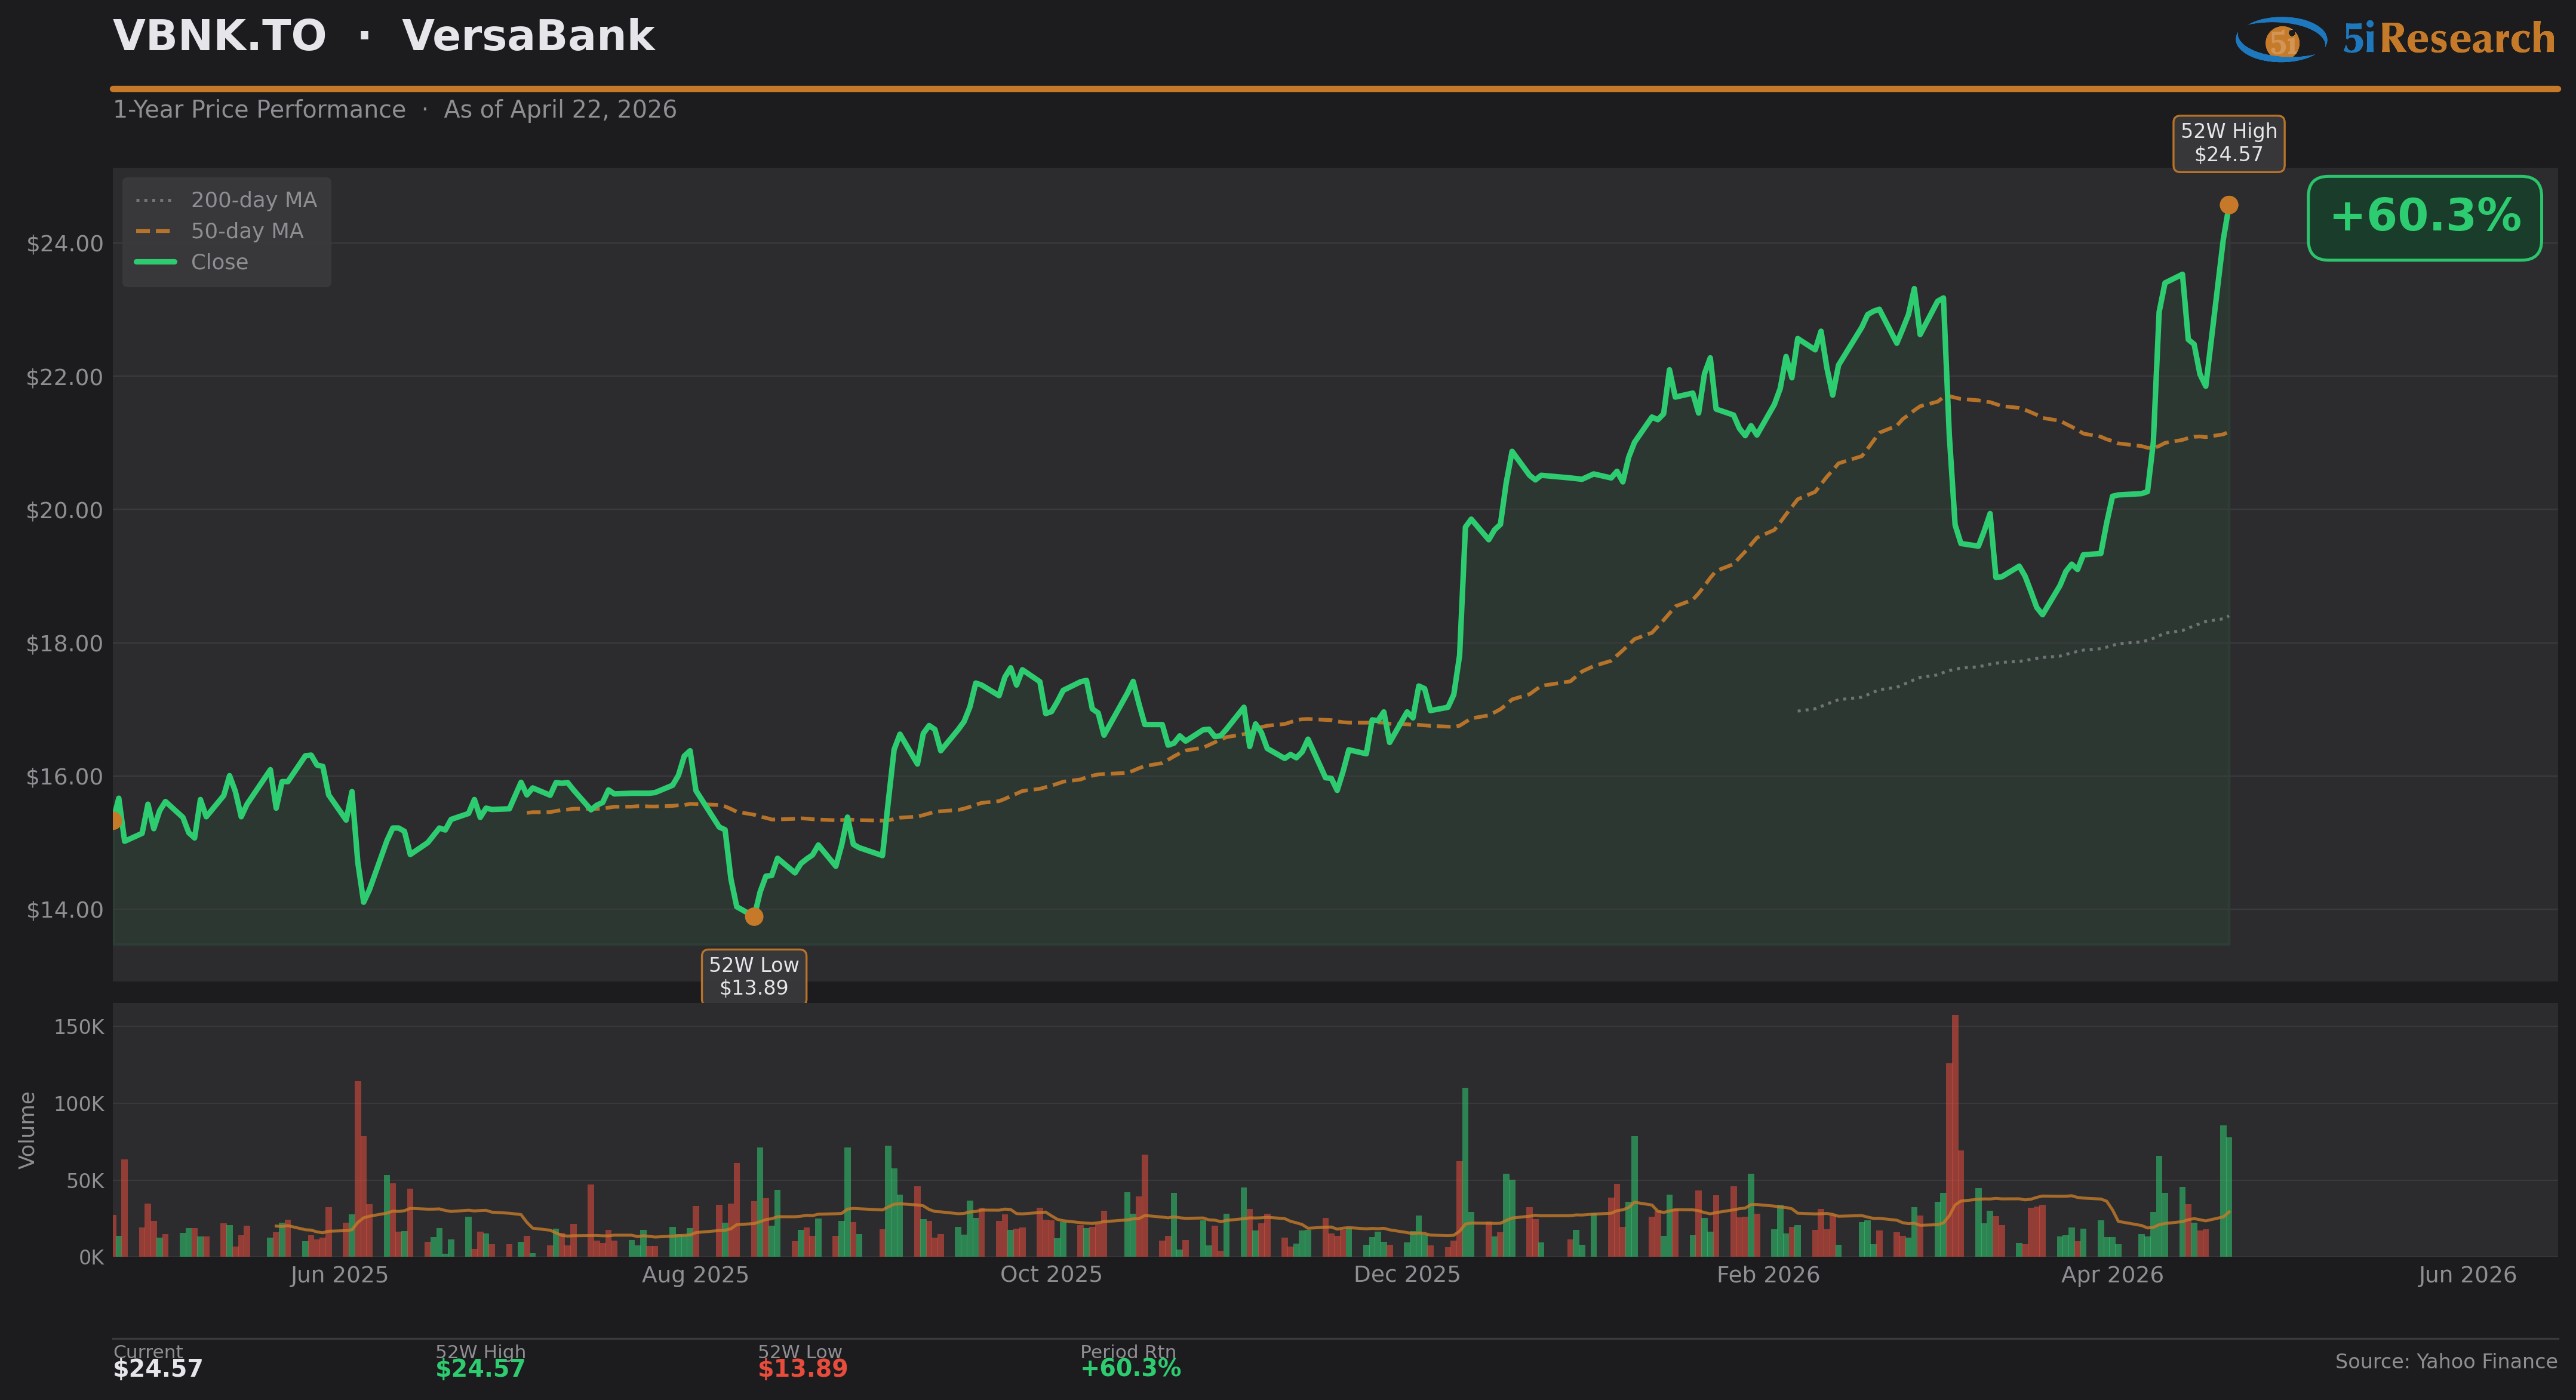
Task: Click the orange 52W high marker dot
Action: pyautogui.click(x=2229, y=205)
